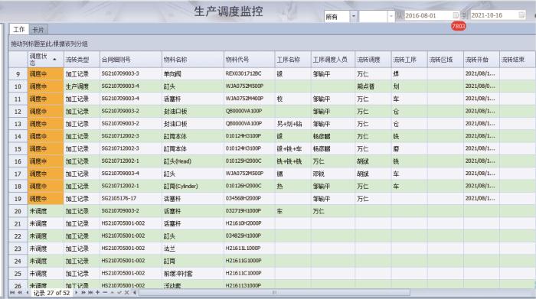Click cell 032719H1000P in row 20
Image resolution: width=536 pixels, height=299 pixels.
(249, 211)
